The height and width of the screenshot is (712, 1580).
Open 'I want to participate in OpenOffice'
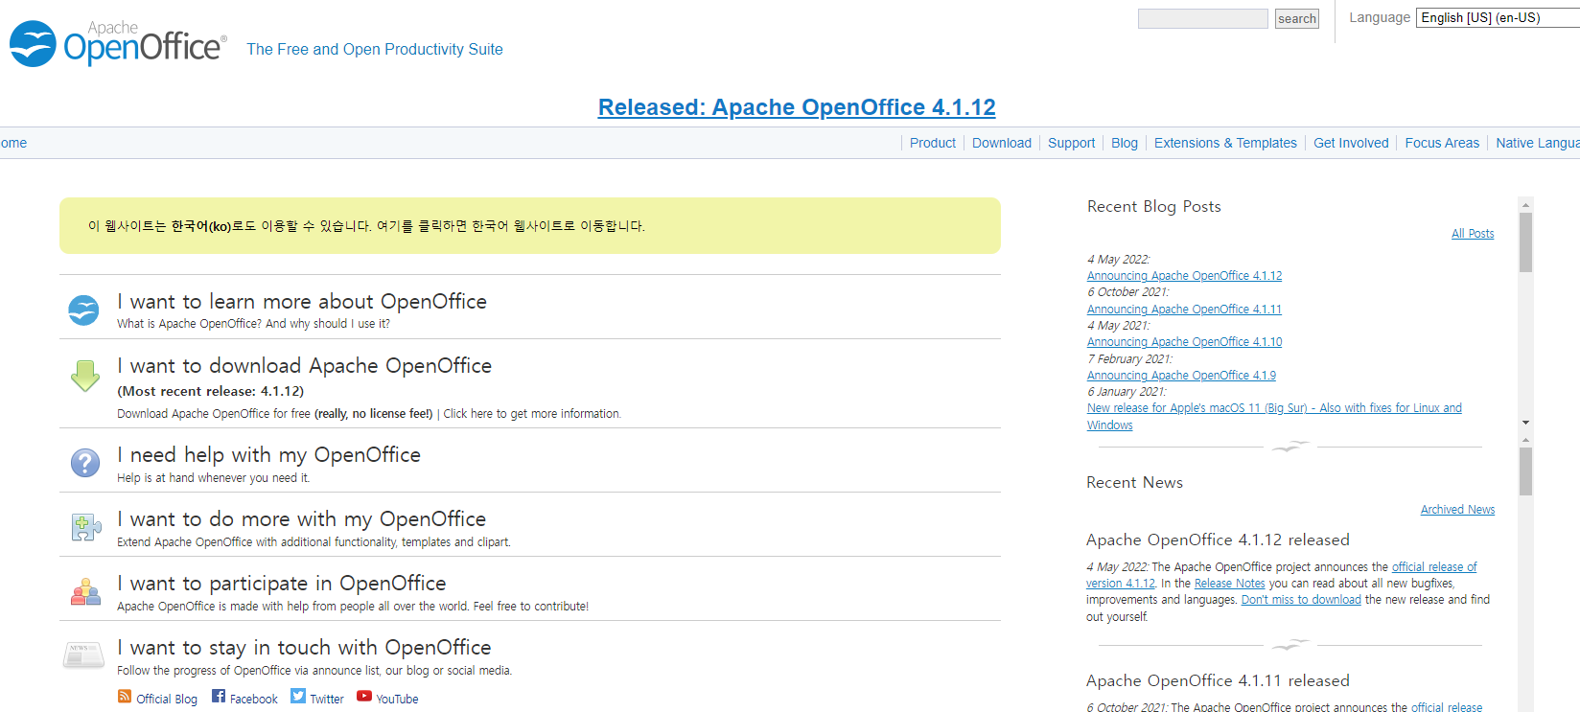(x=282, y=584)
